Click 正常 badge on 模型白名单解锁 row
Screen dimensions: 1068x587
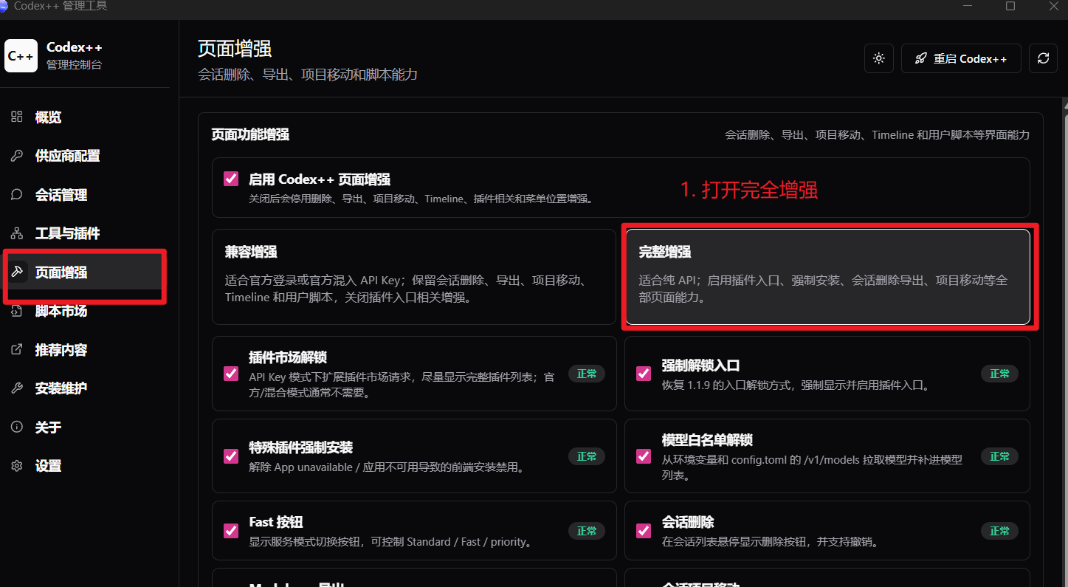(x=999, y=456)
